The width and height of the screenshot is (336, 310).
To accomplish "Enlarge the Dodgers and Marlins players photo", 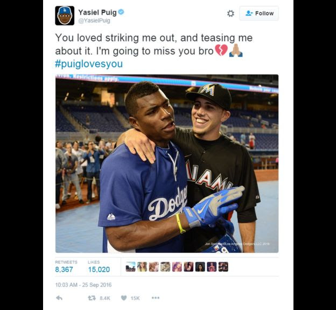I will pos(167,164).
